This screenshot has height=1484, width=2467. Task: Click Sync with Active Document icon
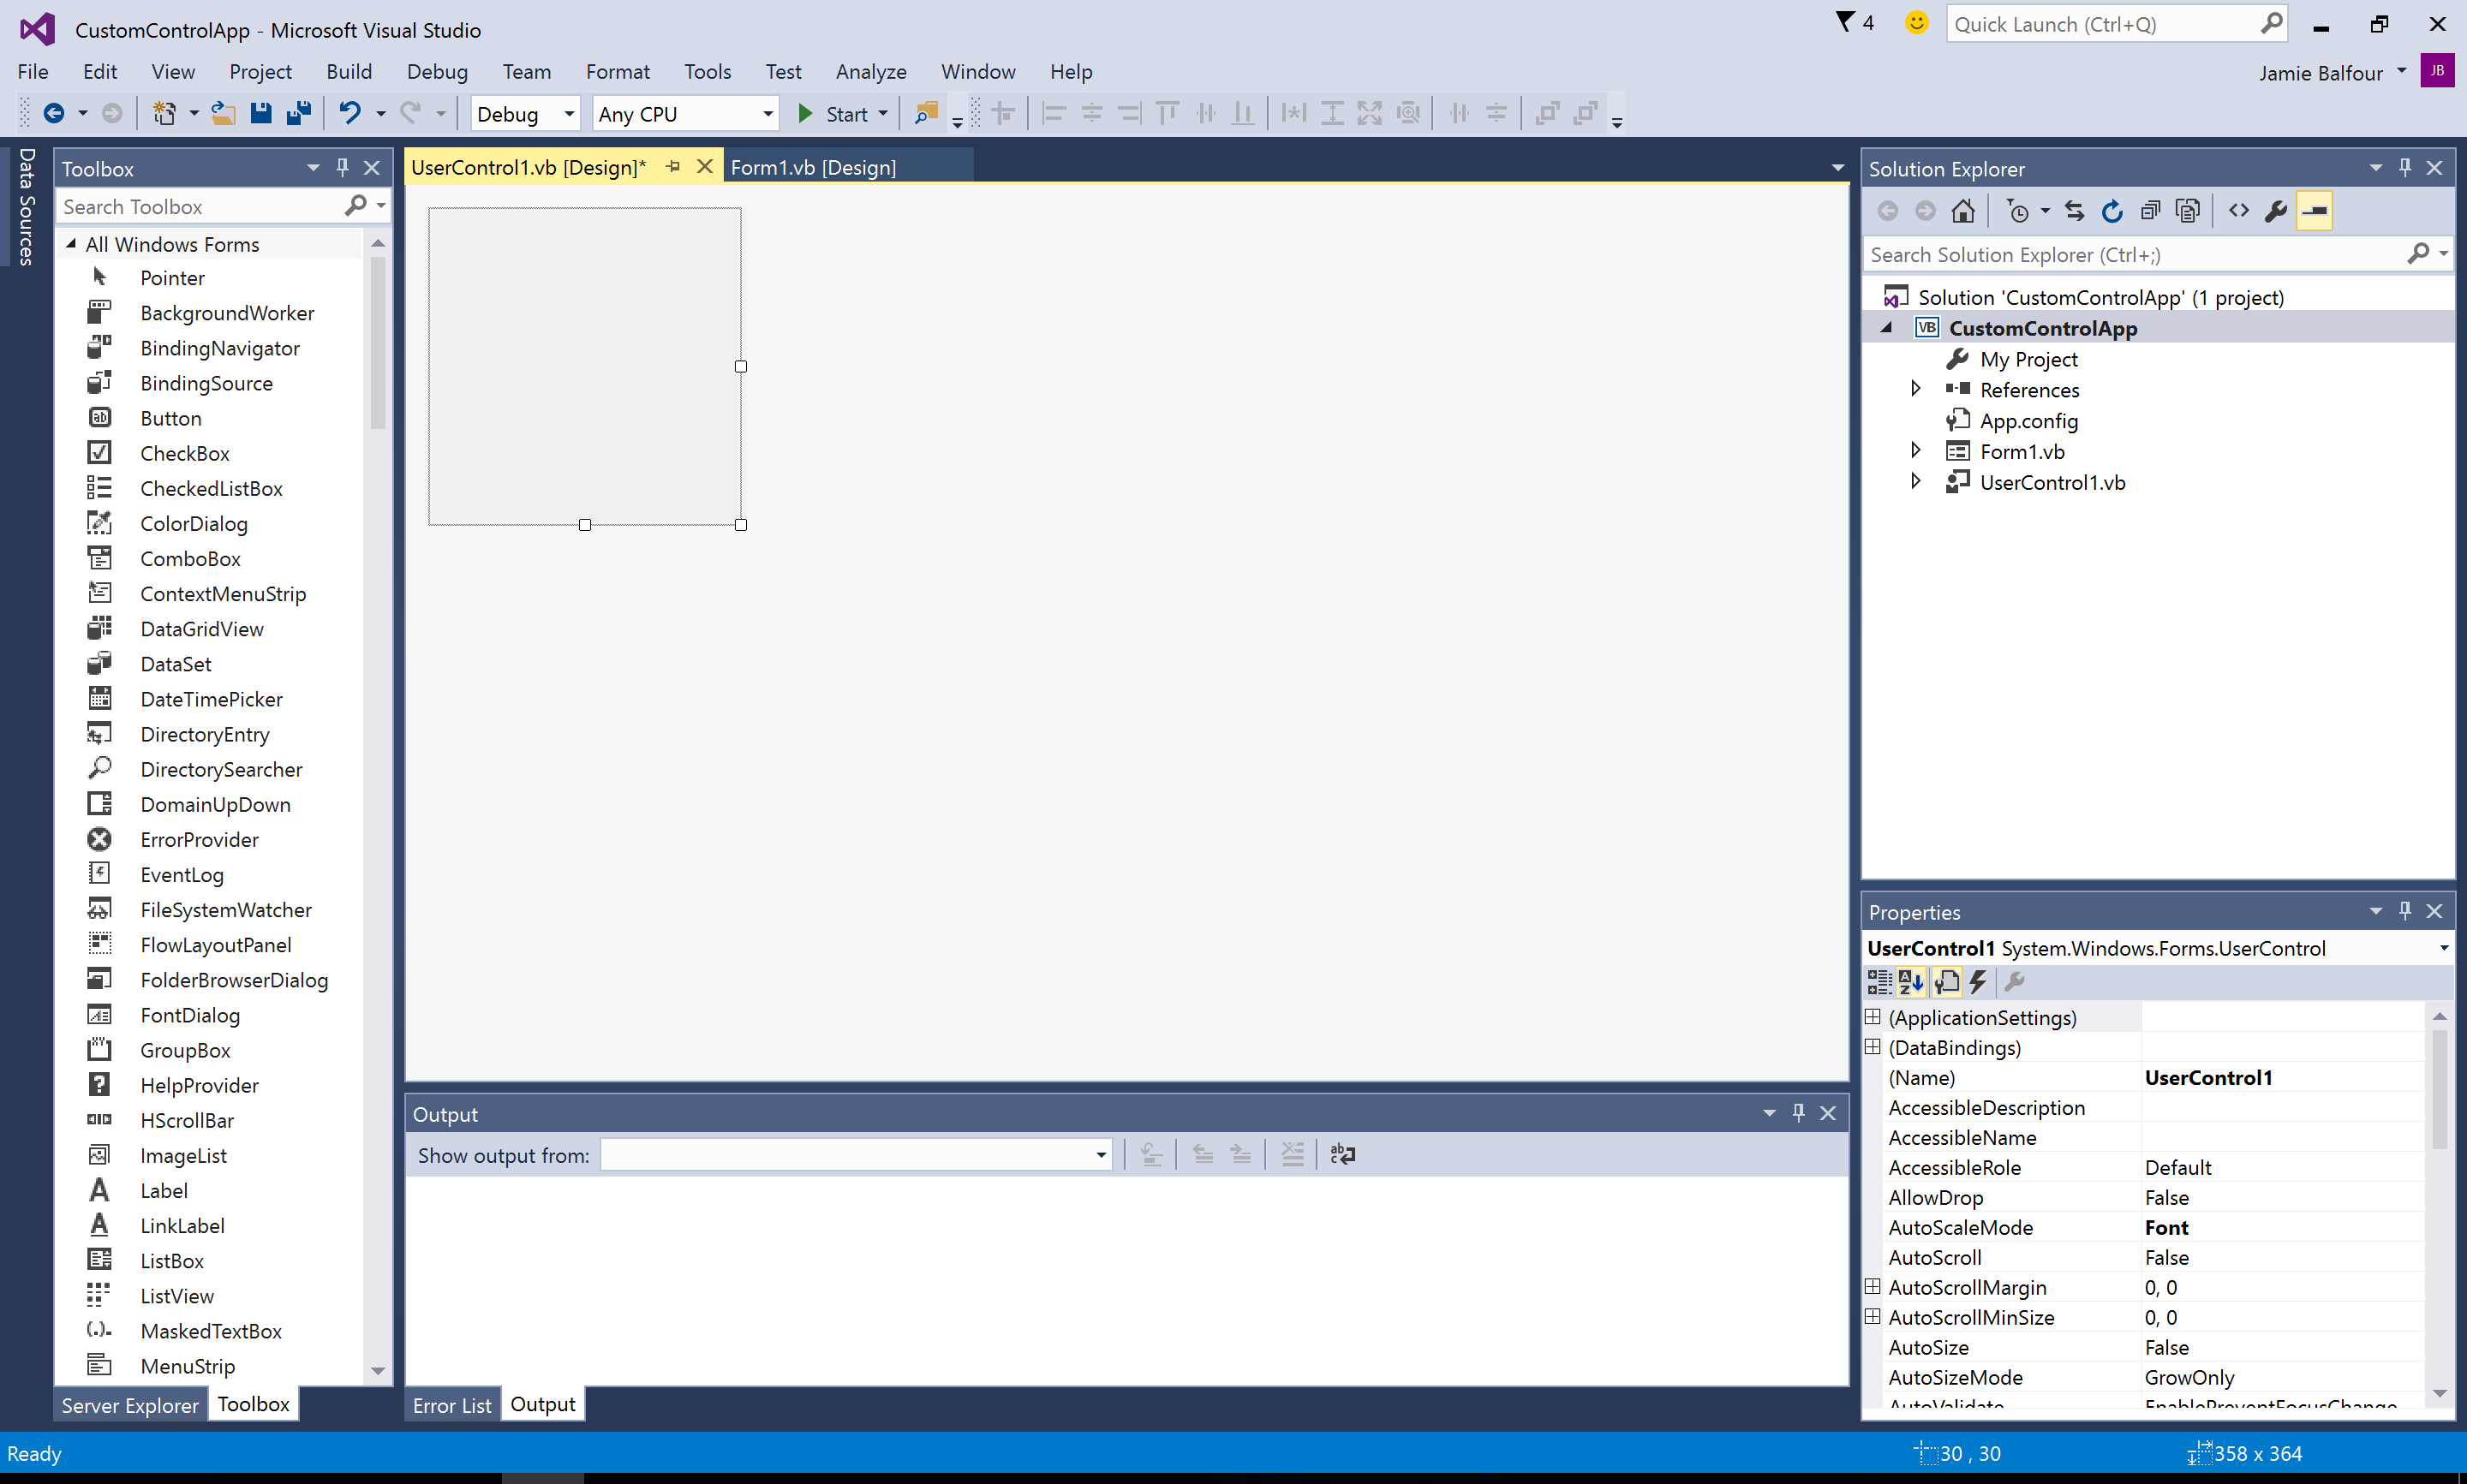(2074, 211)
